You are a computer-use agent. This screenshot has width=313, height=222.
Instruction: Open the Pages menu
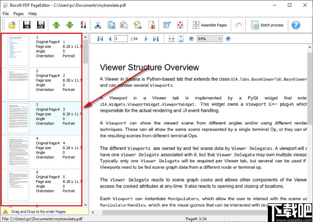[x=18, y=14]
